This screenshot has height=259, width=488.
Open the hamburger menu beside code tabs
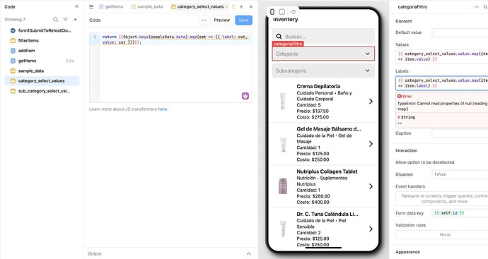click(91, 6)
